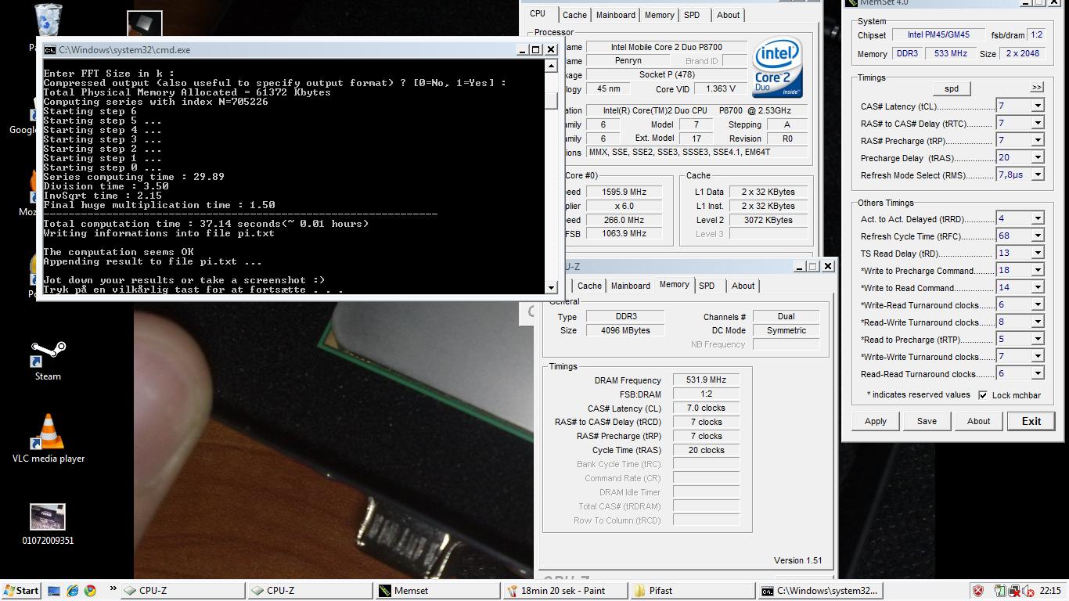The height and width of the screenshot is (601, 1069).
Task: Click the spd button in MemSet
Action: [x=952, y=88]
